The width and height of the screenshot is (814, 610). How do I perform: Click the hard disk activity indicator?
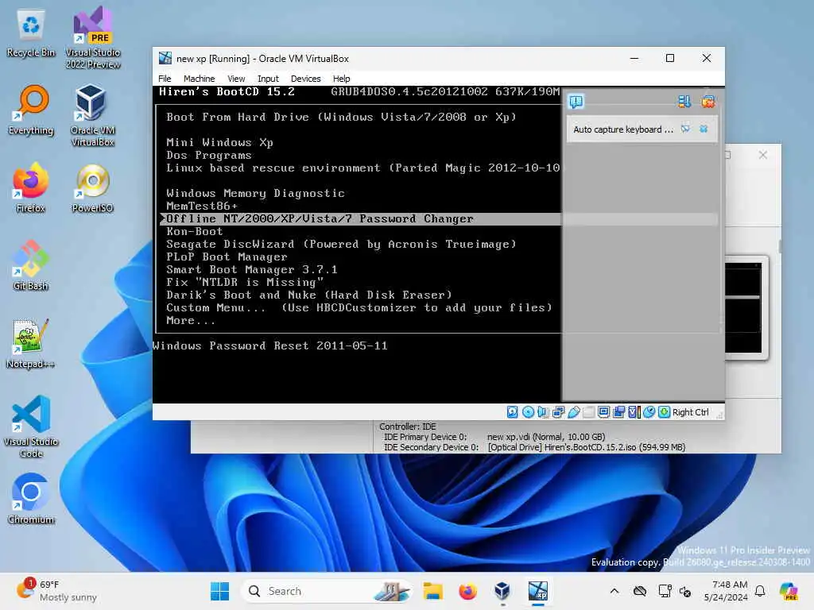pyautogui.click(x=513, y=412)
